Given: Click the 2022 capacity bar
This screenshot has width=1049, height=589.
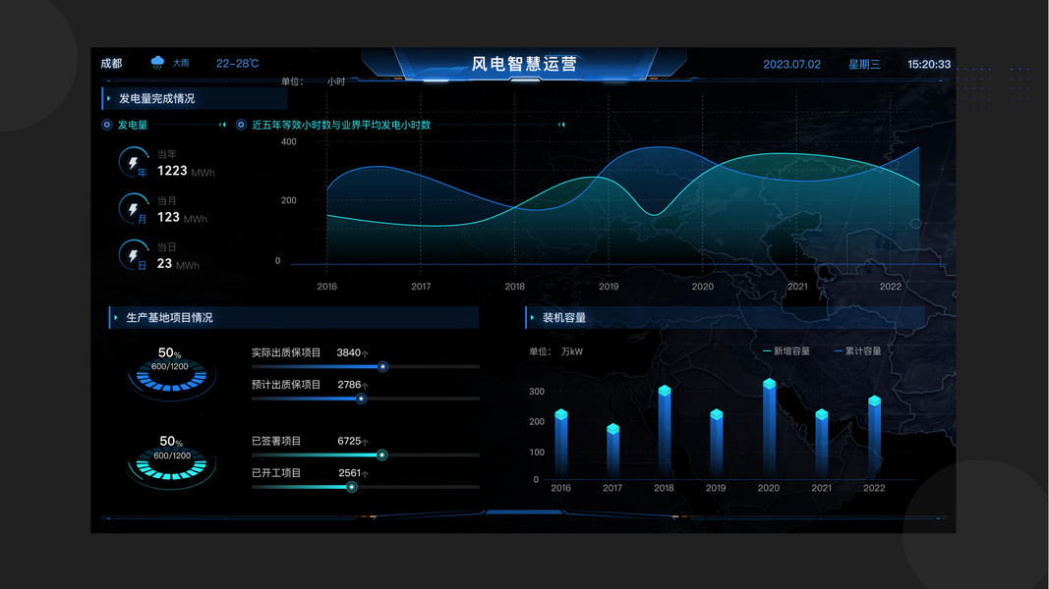Looking at the screenshot, I should 874,438.
